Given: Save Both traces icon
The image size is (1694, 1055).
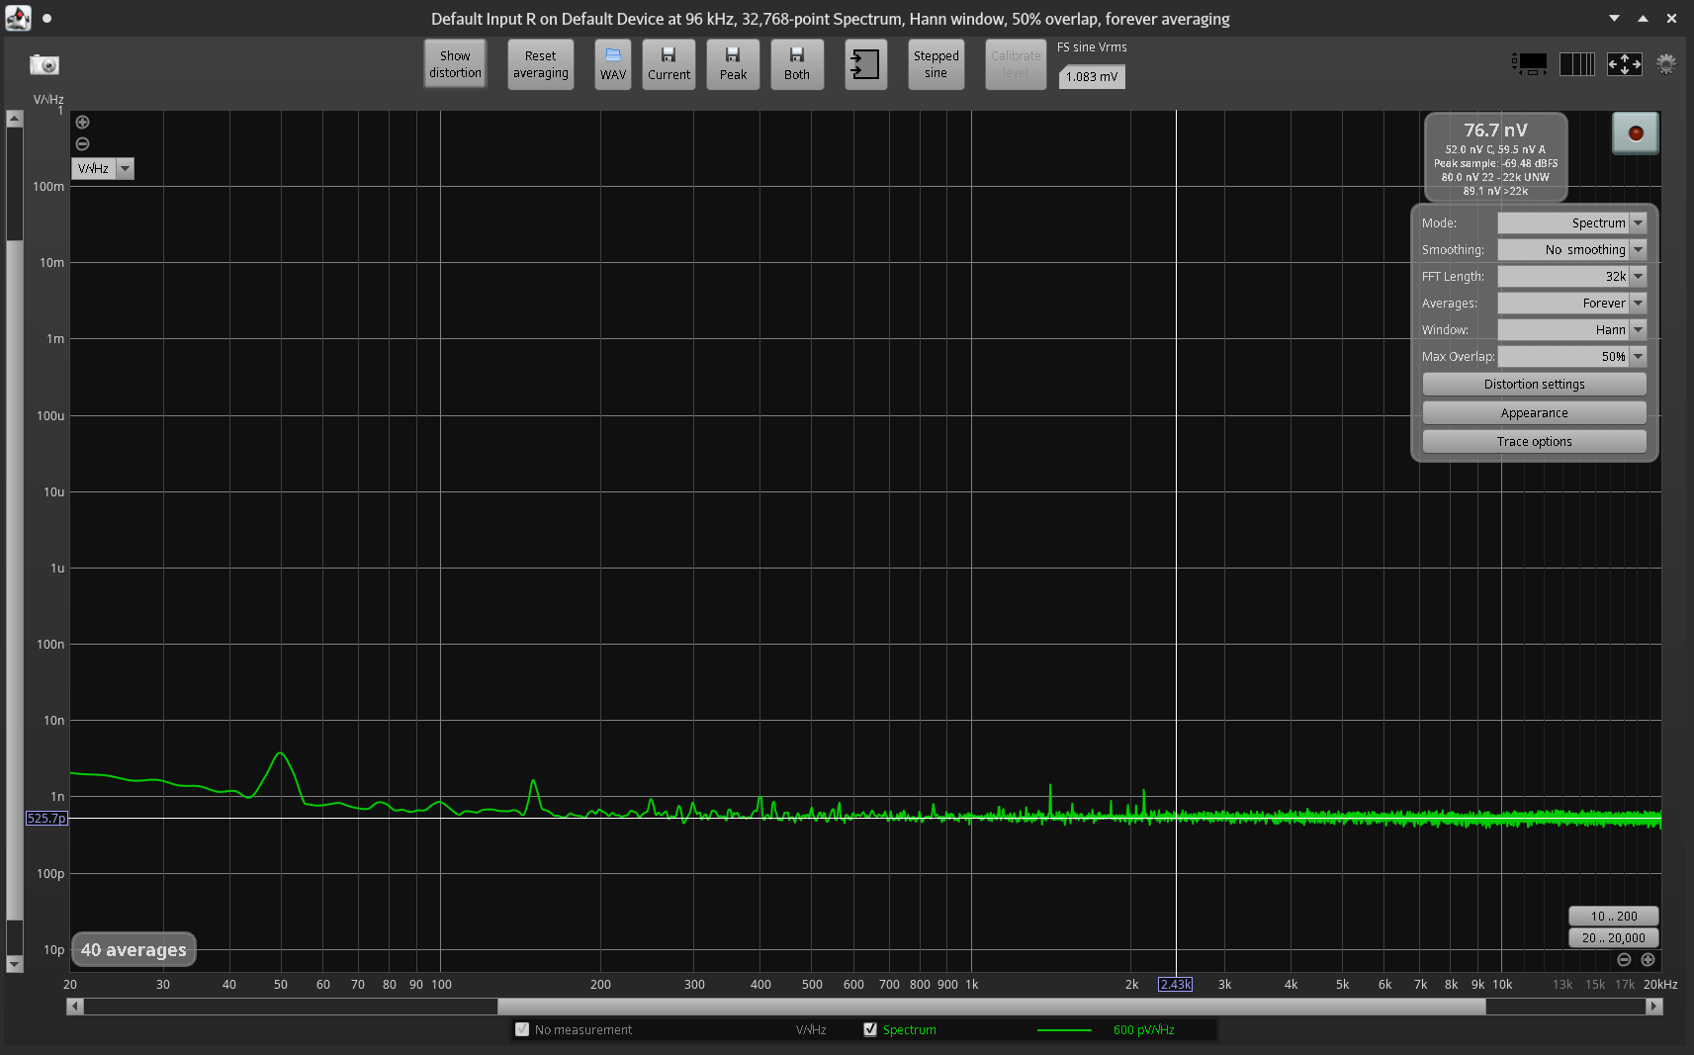Looking at the screenshot, I should [x=797, y=64].
